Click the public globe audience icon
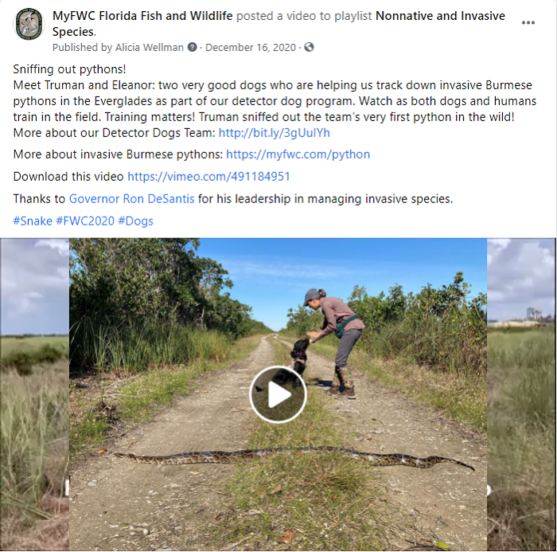Viewport: 557px width, 552px height. (309, 47)
